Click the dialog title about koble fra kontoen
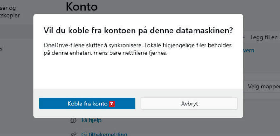 point(138,31)
